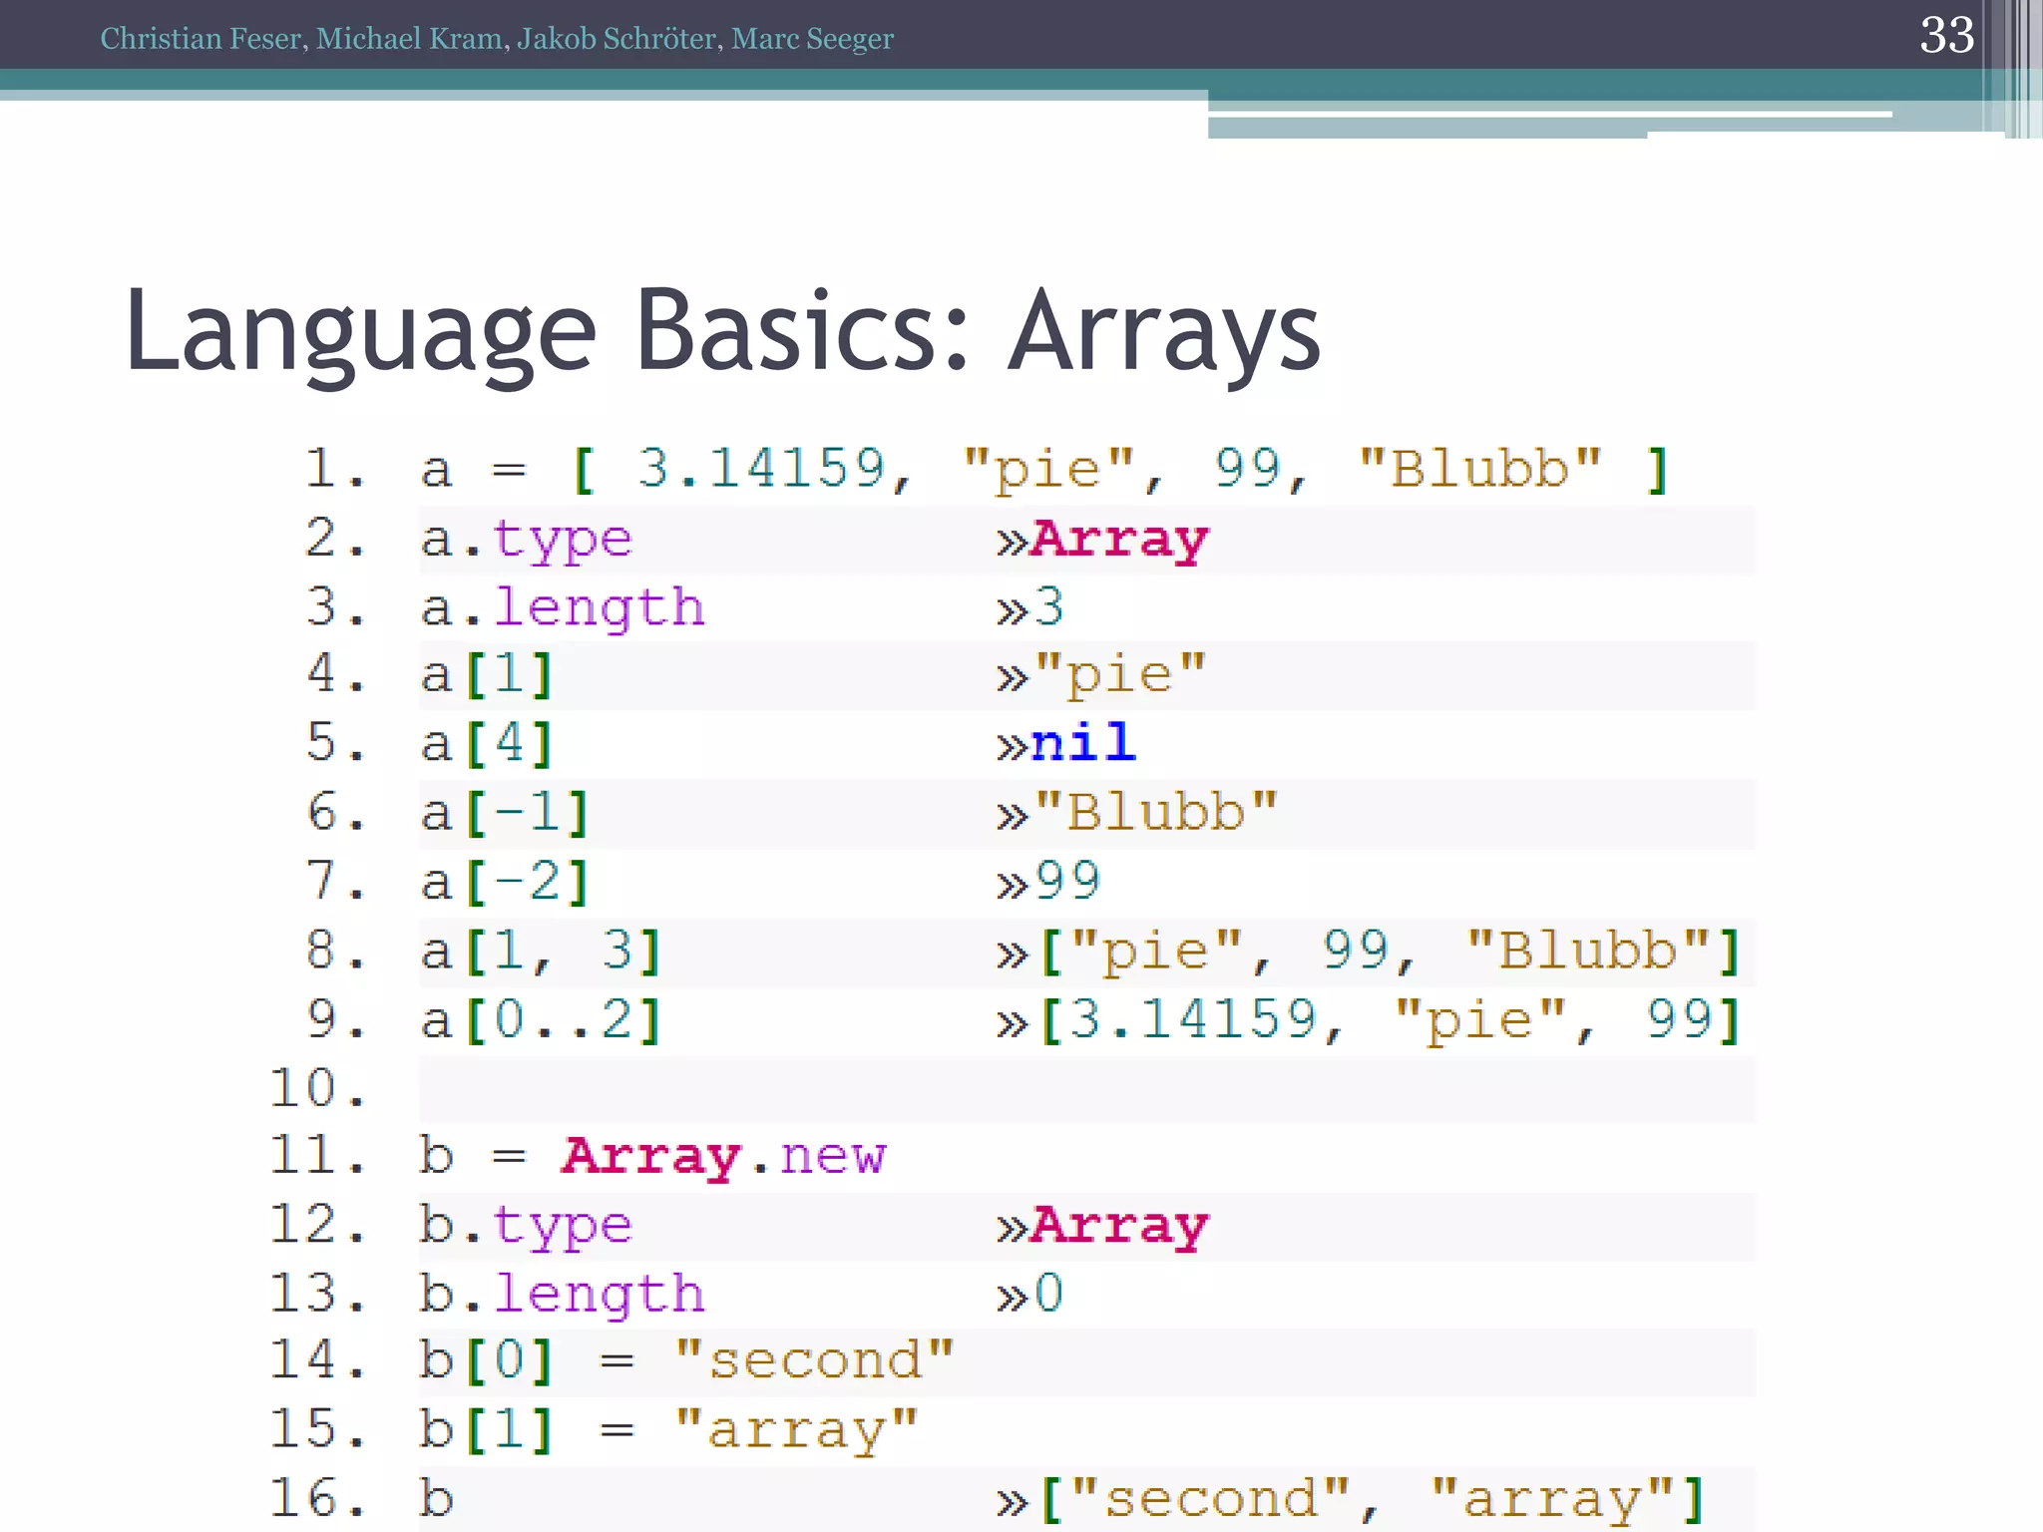2043x1532 pixels.
Task: Click the slide number 33
Action: coord(1946,36)
